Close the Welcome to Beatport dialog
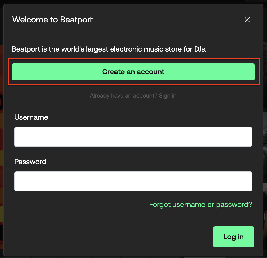267x258 pixels. [247, 20]
